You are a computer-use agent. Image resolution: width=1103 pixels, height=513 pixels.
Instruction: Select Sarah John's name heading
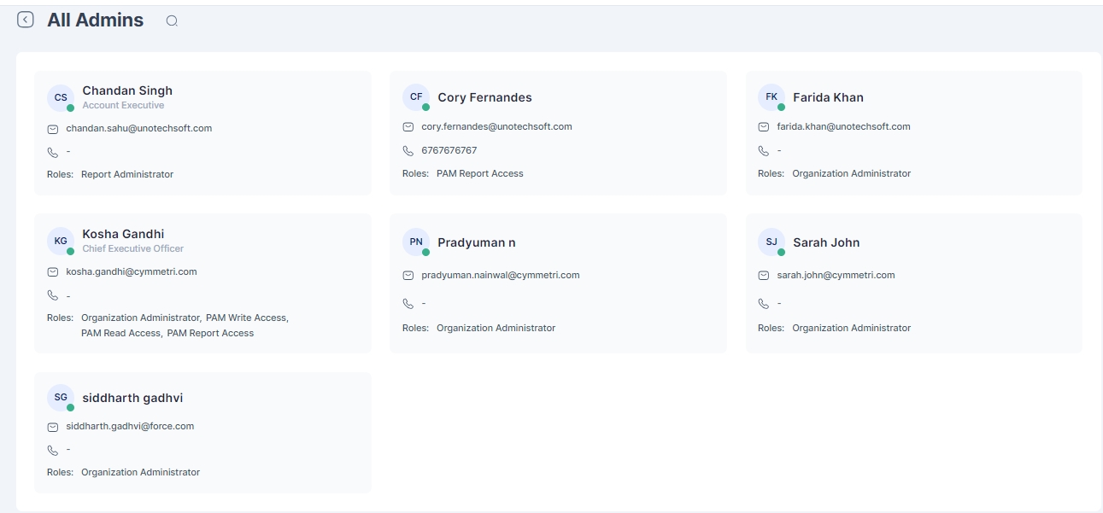point(826,242)
